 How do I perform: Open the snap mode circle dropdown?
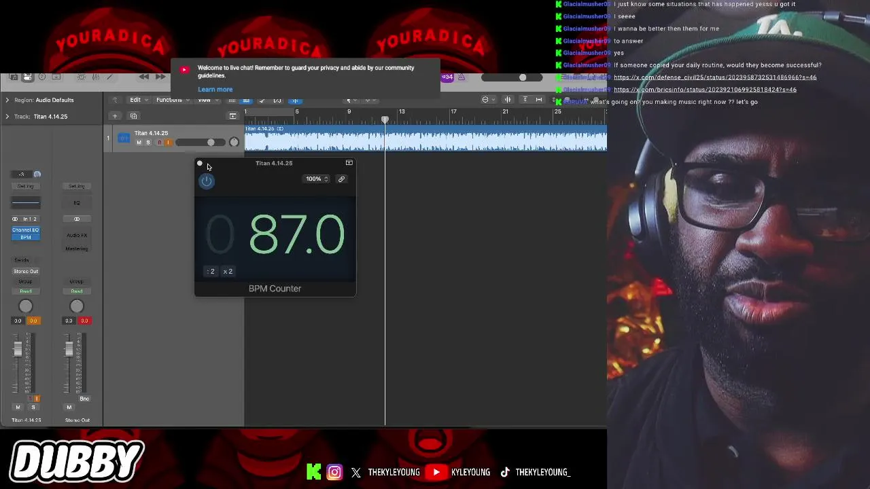pyautogui.click(x=489, y=100)
